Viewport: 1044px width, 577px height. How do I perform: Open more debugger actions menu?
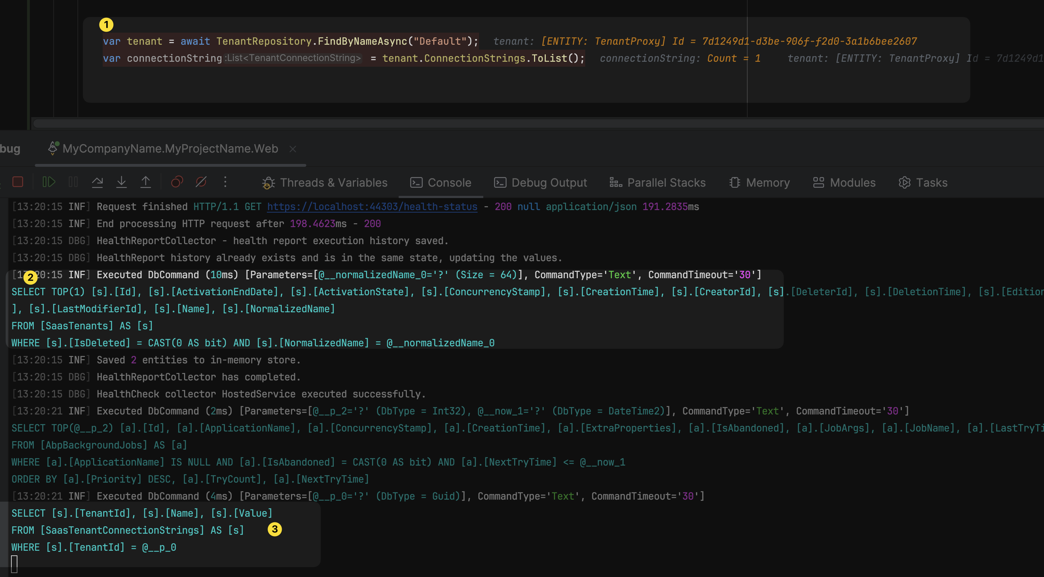(225, 182)
